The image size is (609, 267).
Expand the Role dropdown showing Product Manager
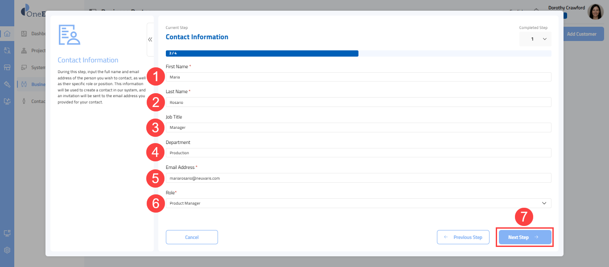click(358, 203)
